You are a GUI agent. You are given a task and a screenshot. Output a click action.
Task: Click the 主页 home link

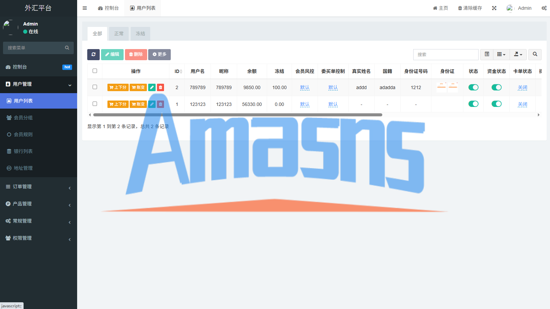pos(441,8)
